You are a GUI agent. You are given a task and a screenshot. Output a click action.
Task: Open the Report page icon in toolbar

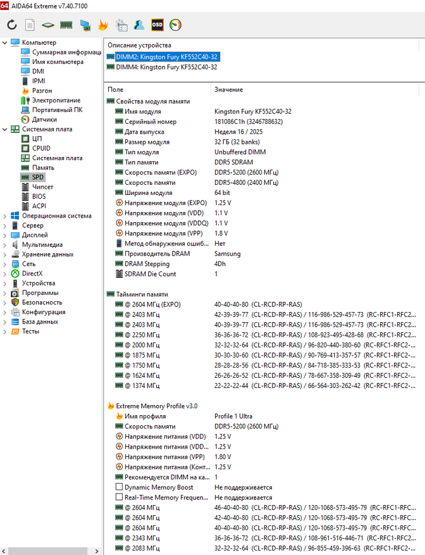click(30, 25)
